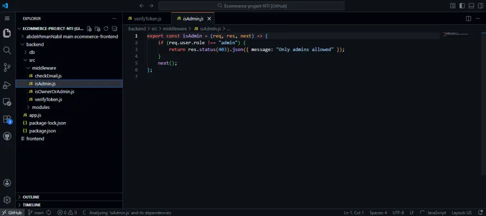Screen dimensions: 486x216
Task: Click the command center search box
Action: coord(251,5)
